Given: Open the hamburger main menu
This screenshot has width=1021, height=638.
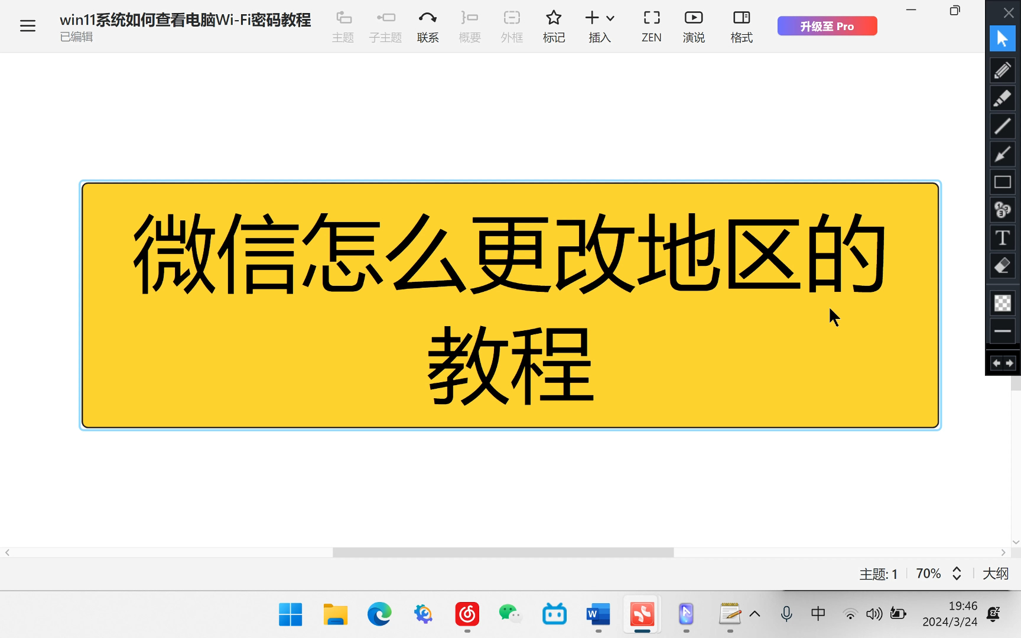Looking at the screenshot, I should click(x=28, y=25).
